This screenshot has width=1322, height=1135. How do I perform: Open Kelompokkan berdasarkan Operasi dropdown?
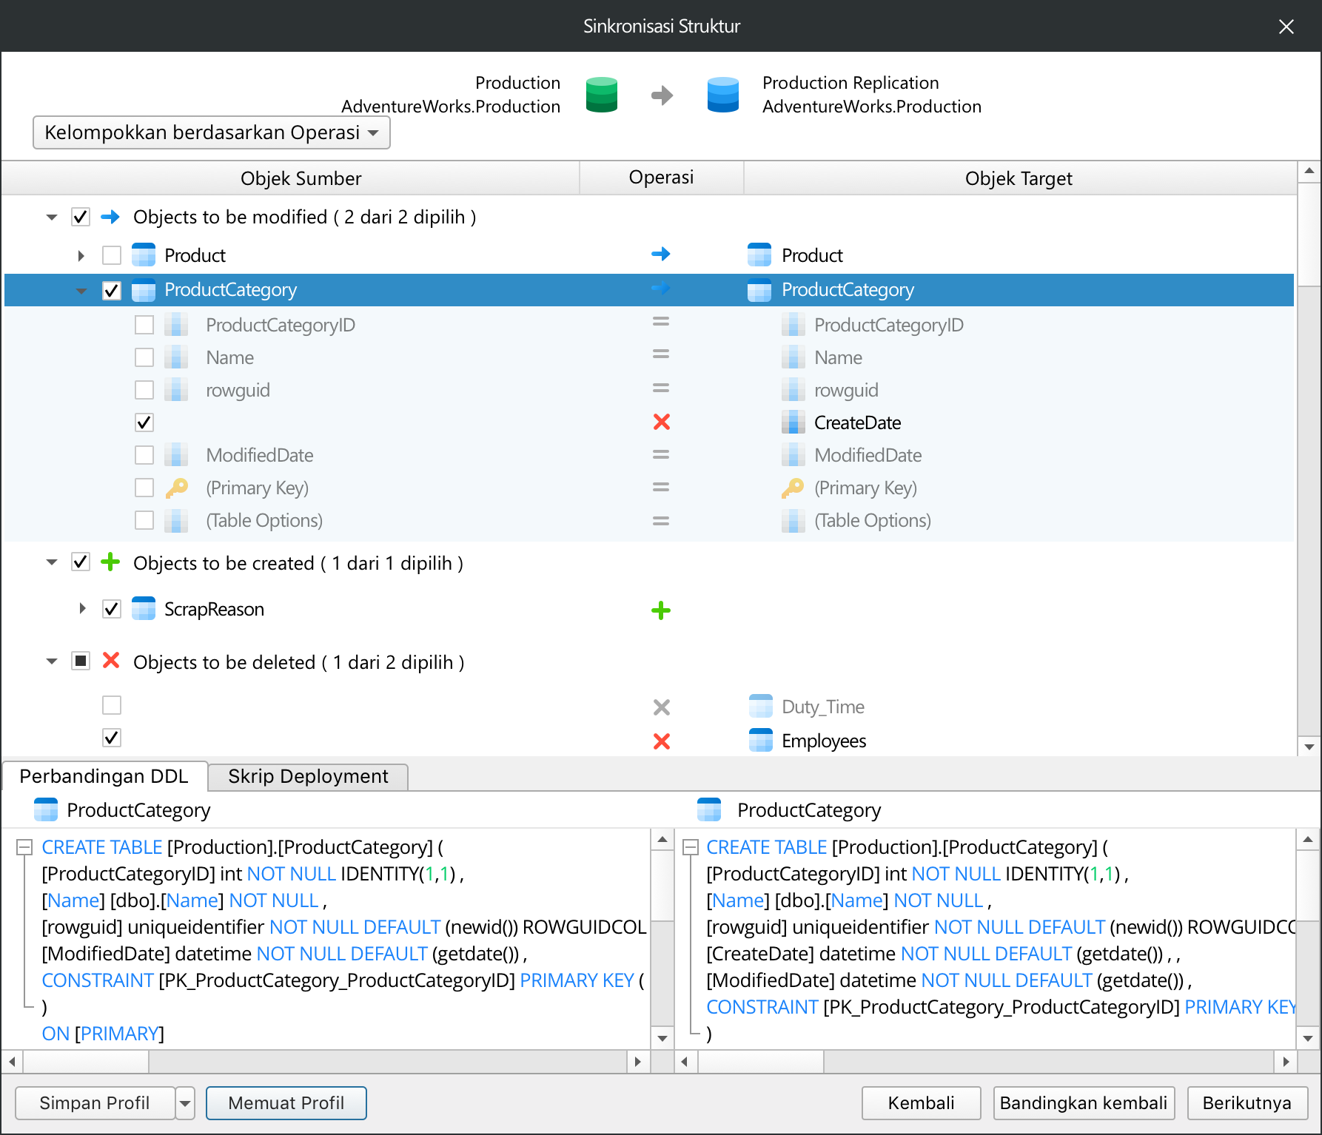[x=211, y=132]
